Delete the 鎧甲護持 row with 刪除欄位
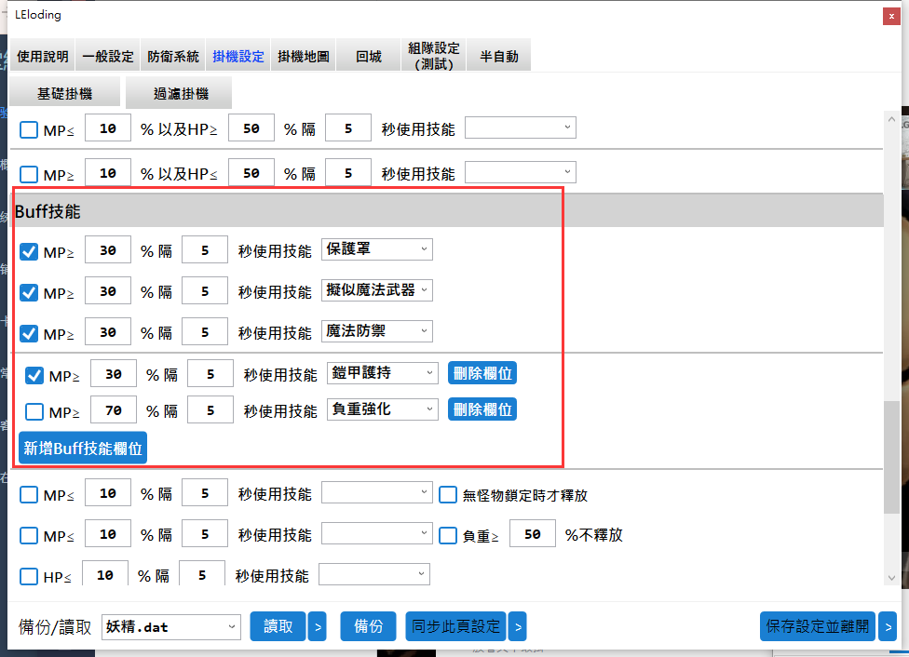The image size is (909, 657). (x=482, y=373)
